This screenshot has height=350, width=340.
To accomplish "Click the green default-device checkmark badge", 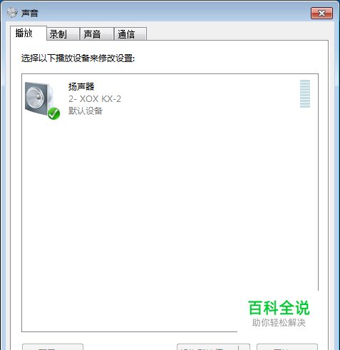I will (x=53, y=113).
